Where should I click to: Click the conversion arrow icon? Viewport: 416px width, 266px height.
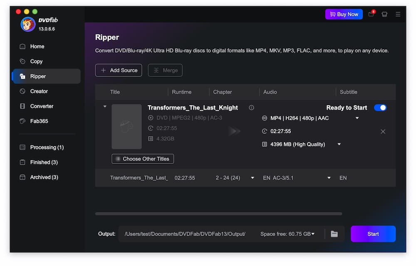point(234,131)
